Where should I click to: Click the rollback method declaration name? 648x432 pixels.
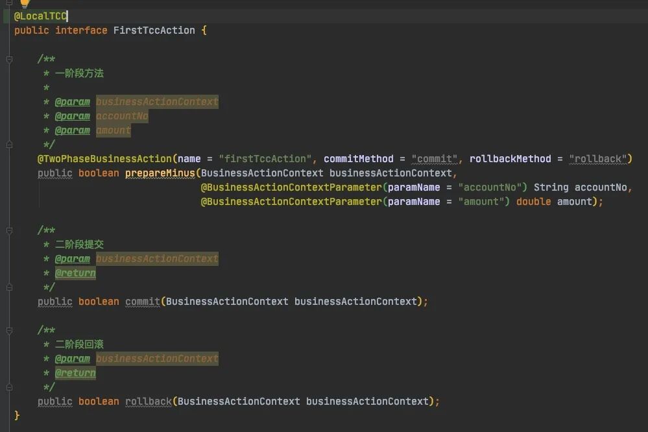click(x=149, y=402)
